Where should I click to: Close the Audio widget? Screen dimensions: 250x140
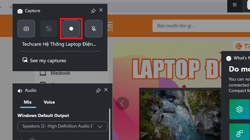pos(106,90)
